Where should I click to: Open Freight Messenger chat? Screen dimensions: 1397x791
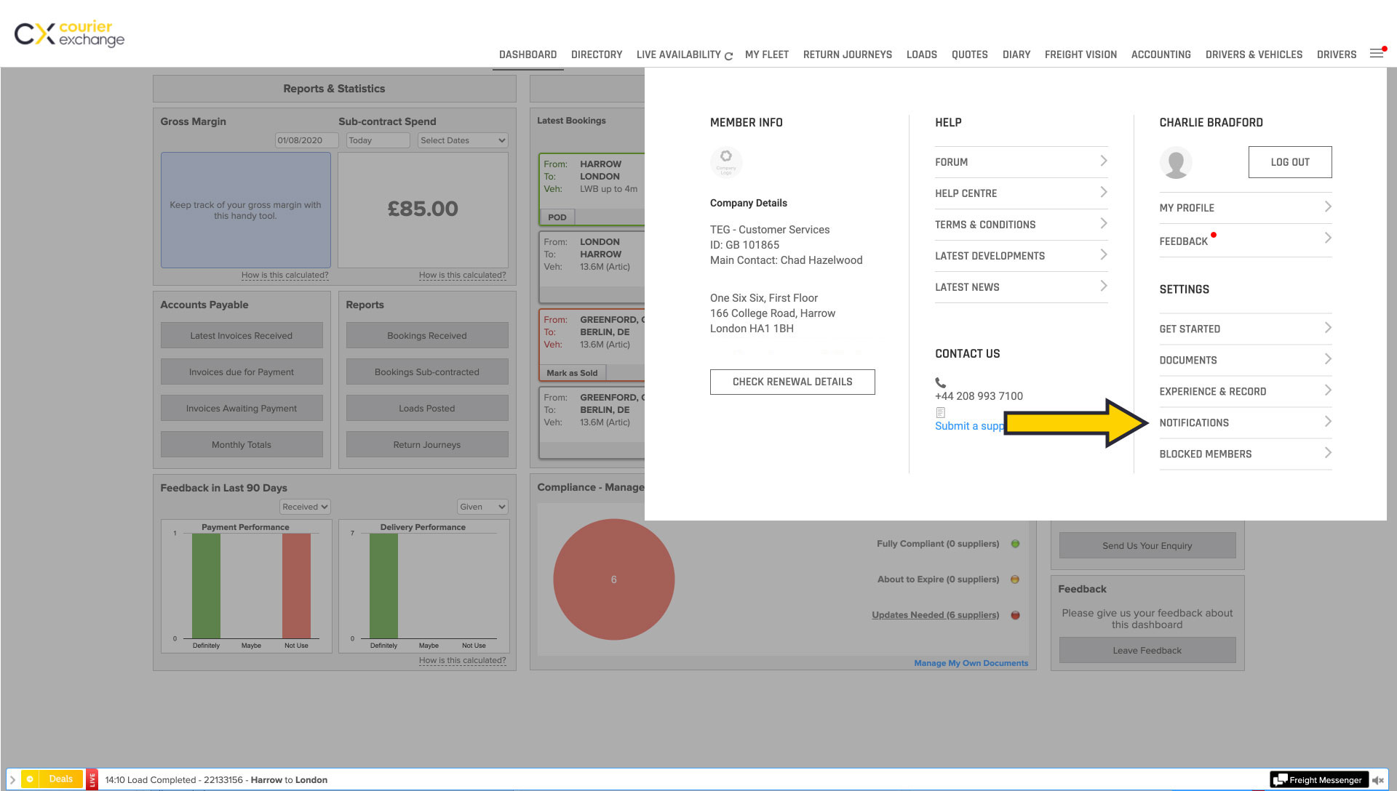[x=1318, y=780]
